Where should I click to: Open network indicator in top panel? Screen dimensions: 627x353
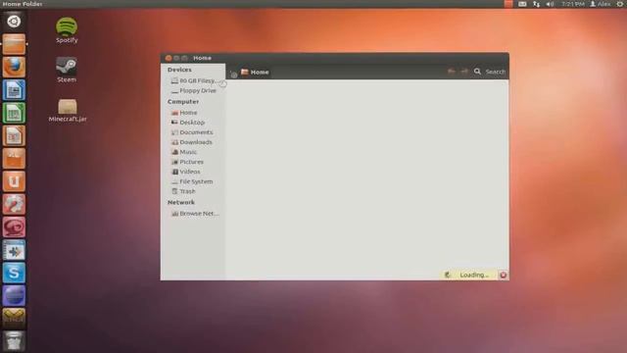click(536, 4)
